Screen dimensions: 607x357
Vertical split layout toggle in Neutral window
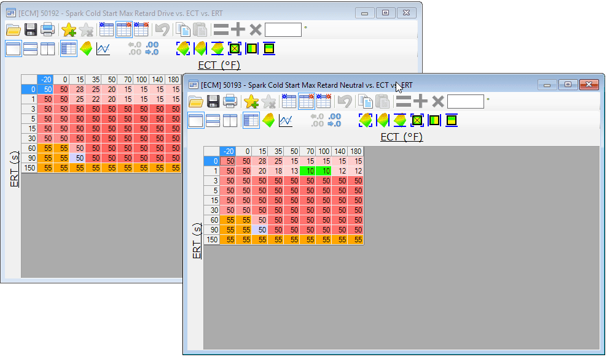tap(230, 121)
